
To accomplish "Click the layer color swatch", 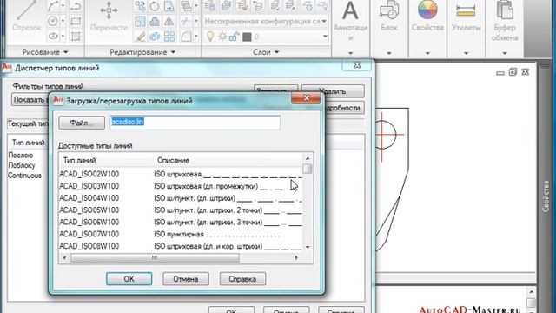I will click(x=247, y=37).
